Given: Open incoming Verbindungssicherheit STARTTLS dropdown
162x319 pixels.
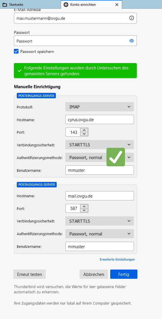Looking at the screenshot, I should (x=100, y=145).
